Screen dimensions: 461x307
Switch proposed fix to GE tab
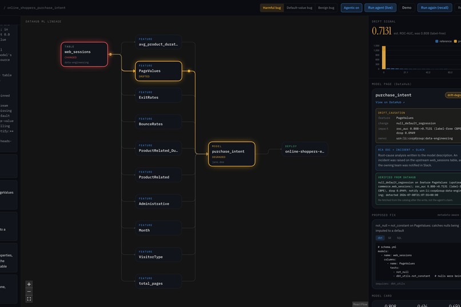pos(390,238)
